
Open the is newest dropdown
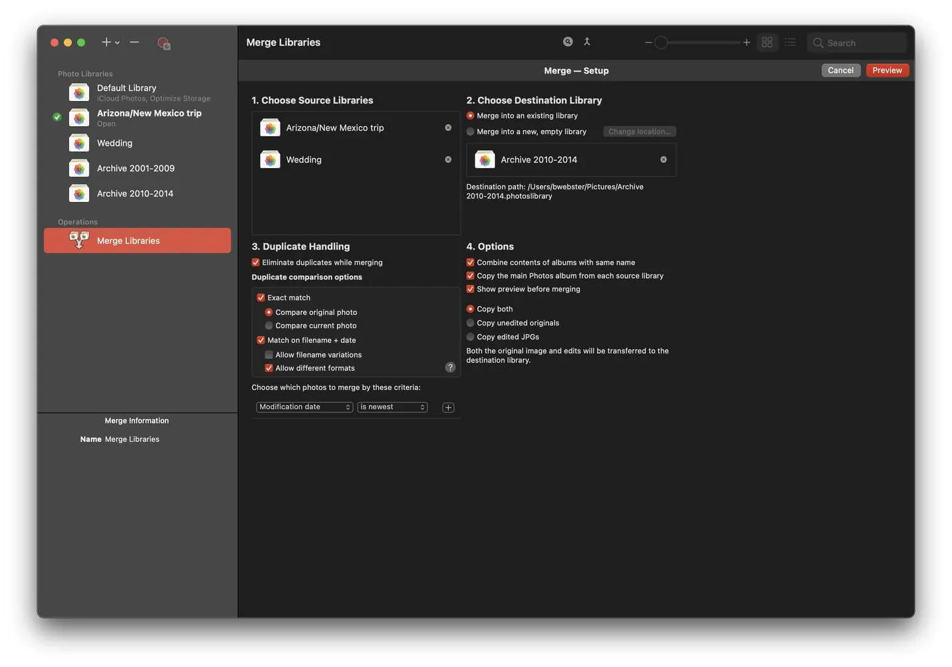392,407
